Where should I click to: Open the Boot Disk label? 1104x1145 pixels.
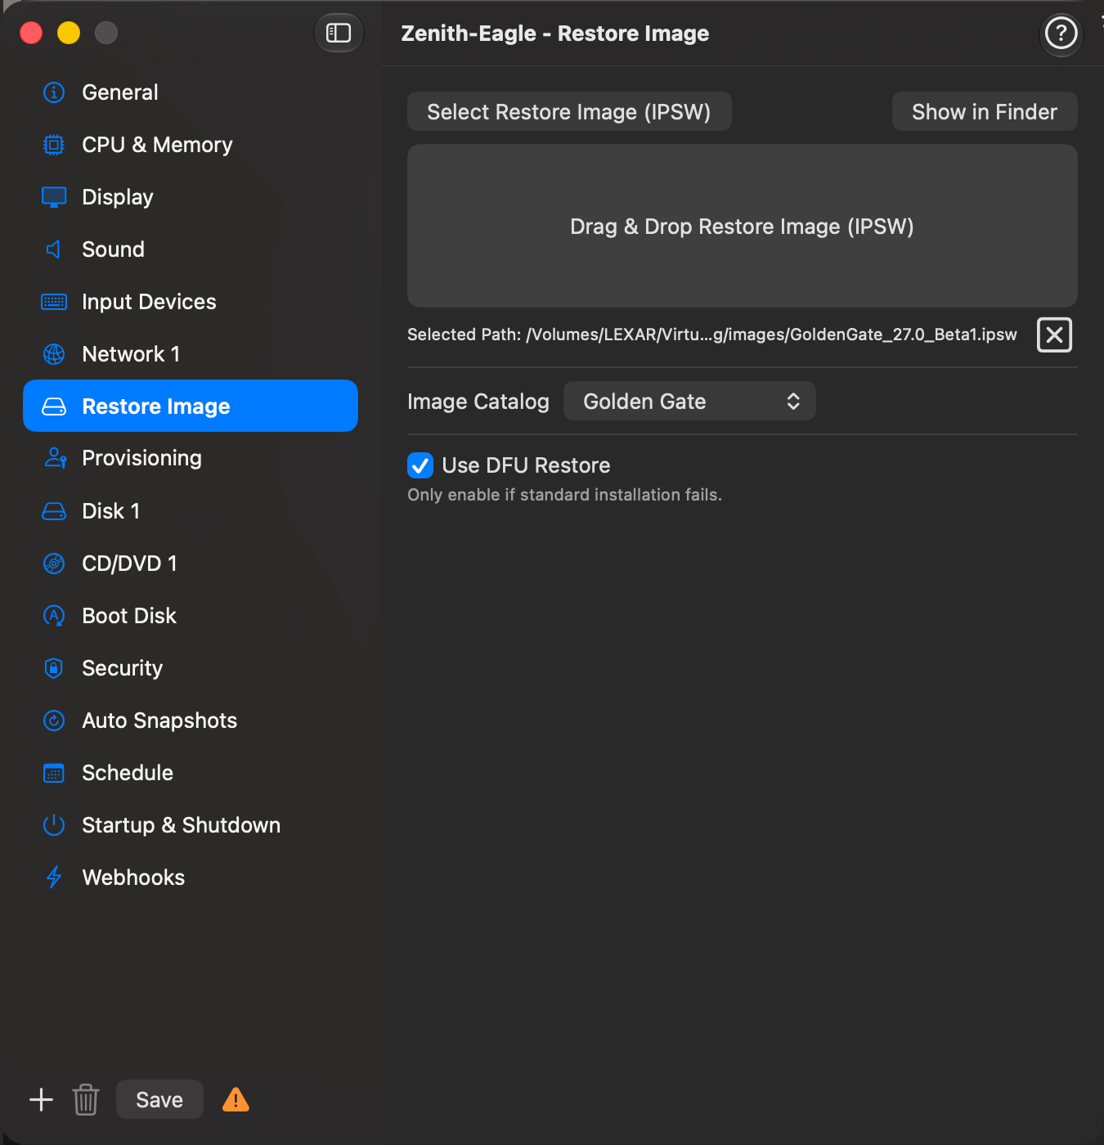pos(129,616)
